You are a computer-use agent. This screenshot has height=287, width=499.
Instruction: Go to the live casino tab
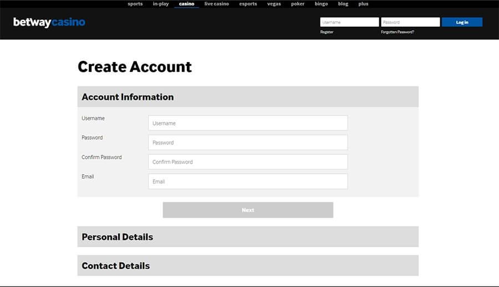[x=217, y=4]
